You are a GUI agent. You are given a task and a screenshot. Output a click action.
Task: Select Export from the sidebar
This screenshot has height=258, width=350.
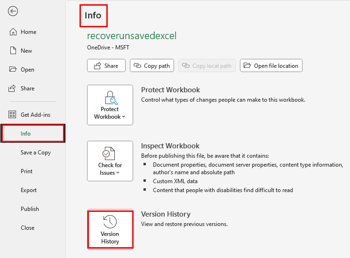(29, 190)
